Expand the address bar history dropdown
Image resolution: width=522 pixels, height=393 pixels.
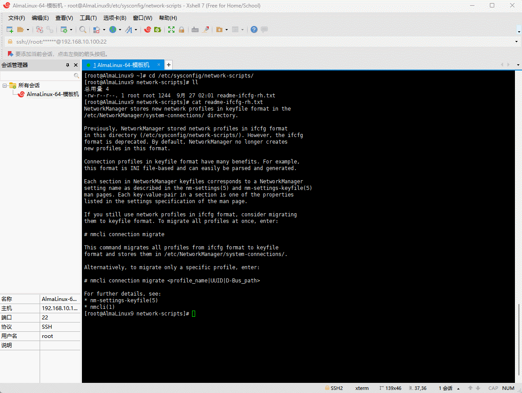[x=516, y=42]
